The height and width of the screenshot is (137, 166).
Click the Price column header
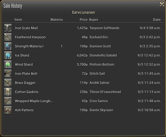click(x=83, y=19)
